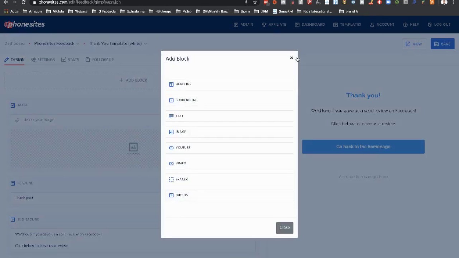The width and height of the screenshot is (459, 258).
Task: Save the page with the Save button
Action: [x=443, y=44]
